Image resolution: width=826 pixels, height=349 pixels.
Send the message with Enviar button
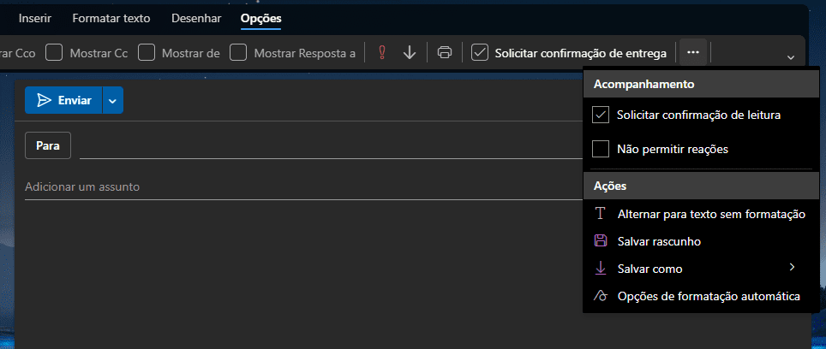pyautogui.click(x=64, y=100)
